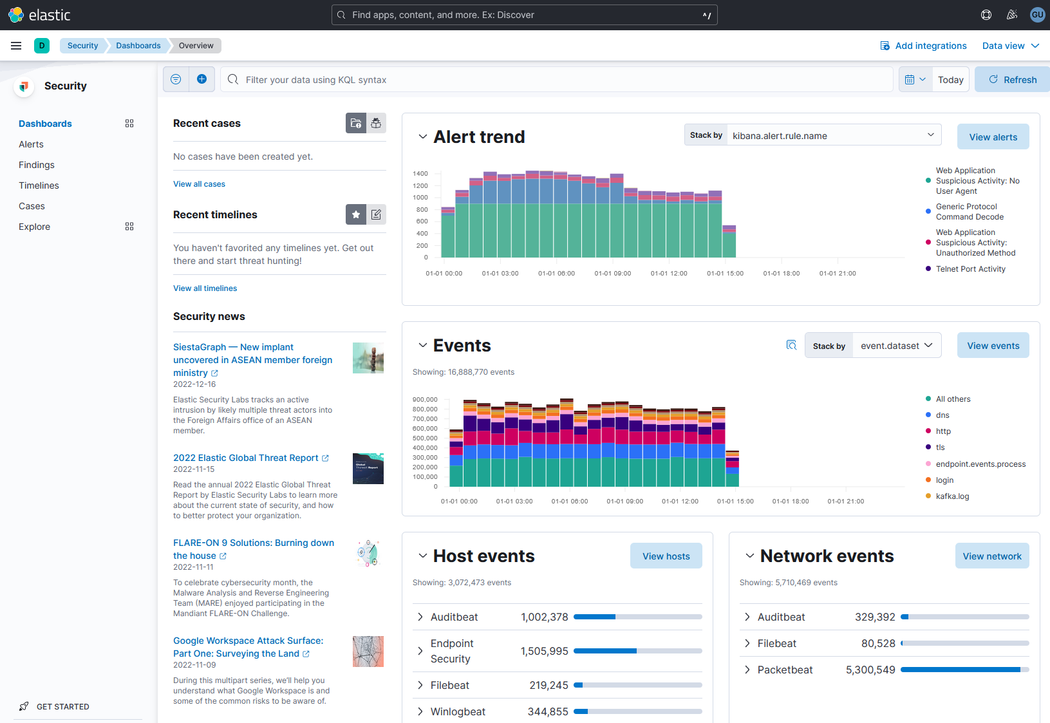The width and height of the screenshot is (1050, 723).
Task: Click the Today date range picker
Action: pos(950,79)
